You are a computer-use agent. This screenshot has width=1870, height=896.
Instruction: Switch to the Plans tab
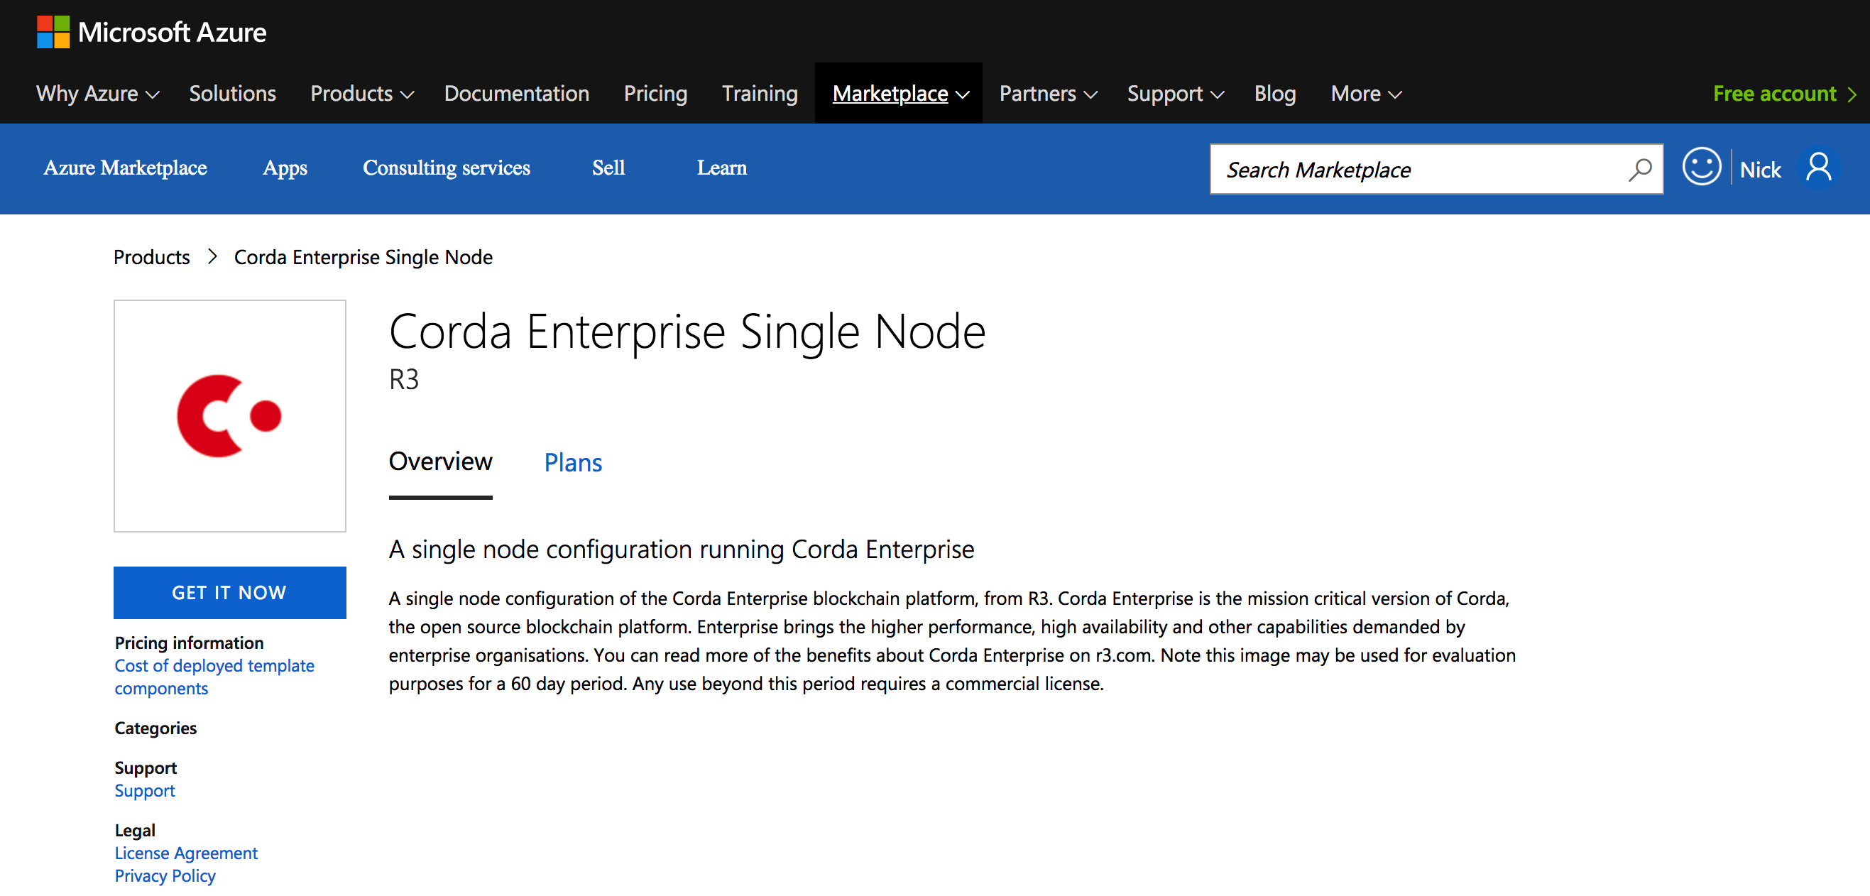click(x=573, y=462)
